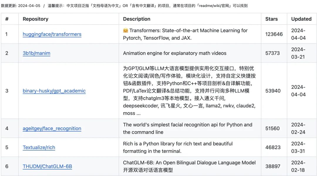Image resolution: width=317 pixels, height=176 pixels.
Task: Click the # column header
Action: point(7,19)
